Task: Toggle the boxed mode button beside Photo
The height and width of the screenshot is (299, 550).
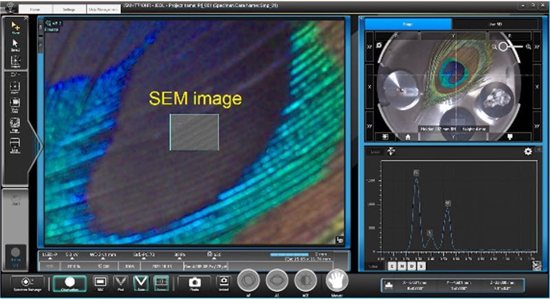Action: [162, 283]
